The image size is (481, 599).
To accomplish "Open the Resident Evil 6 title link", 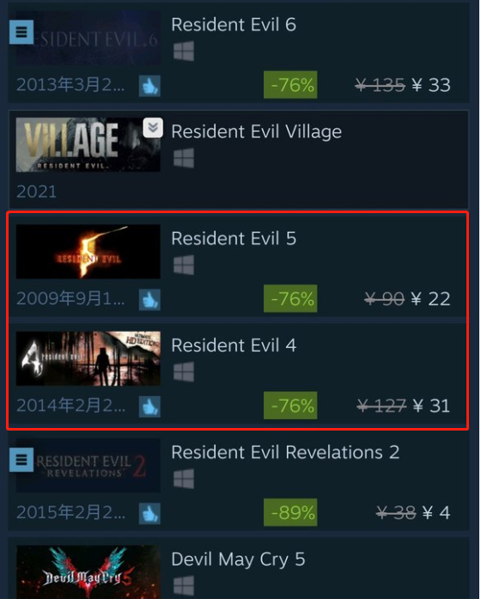I will [234, 25].
